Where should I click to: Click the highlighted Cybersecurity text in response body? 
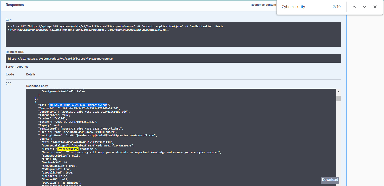tap(68, 149)
